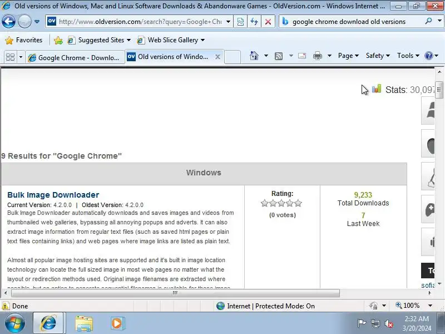Expand the address bar autocomplete dropdown

point(228,22)
